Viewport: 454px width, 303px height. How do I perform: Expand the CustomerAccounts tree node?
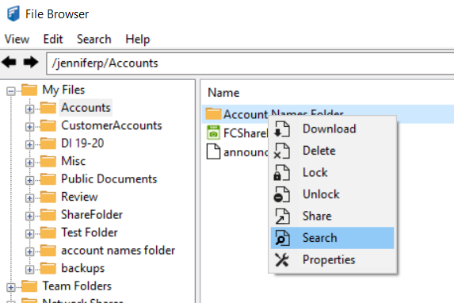(29, 127)
